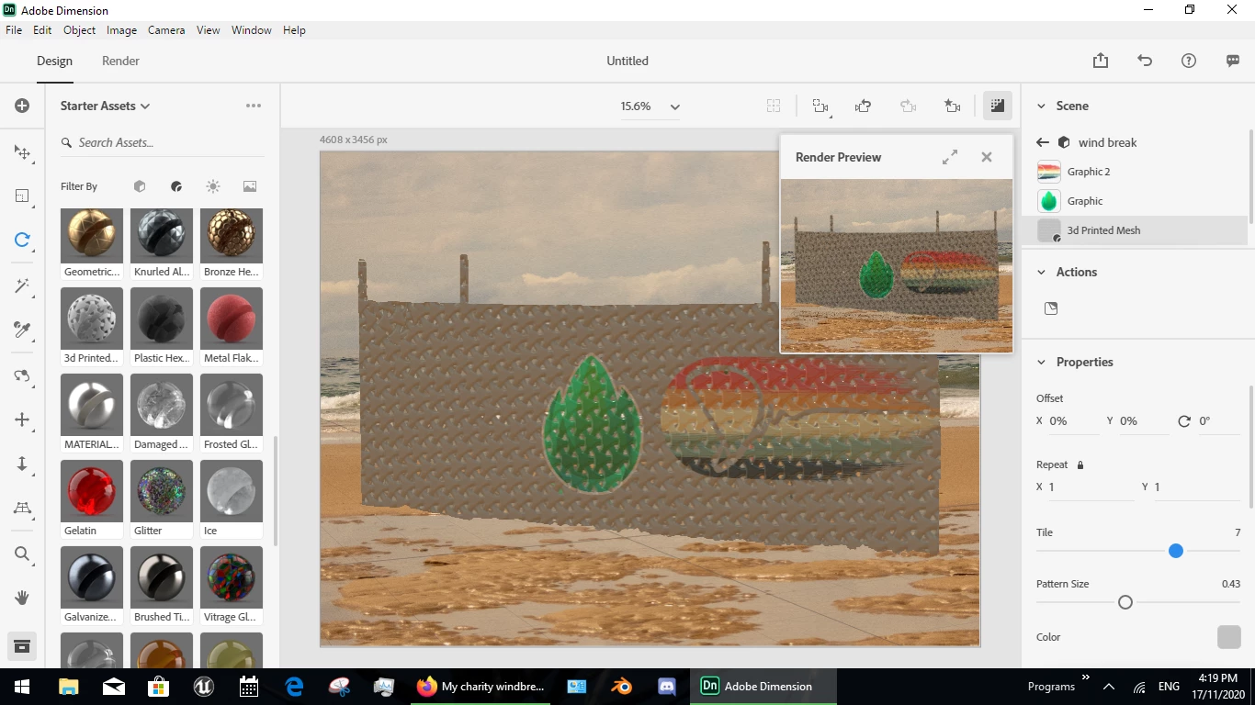This screenshot has width=1255, height=705.
Task: Filter assets by materials
Action: [x=176, y=186]
